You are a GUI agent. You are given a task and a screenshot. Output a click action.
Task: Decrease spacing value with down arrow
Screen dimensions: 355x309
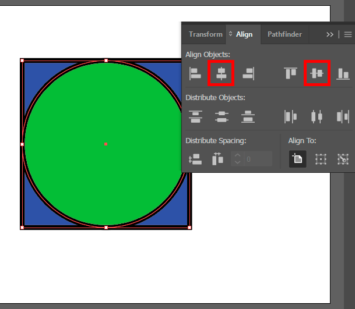coord(237,162)
